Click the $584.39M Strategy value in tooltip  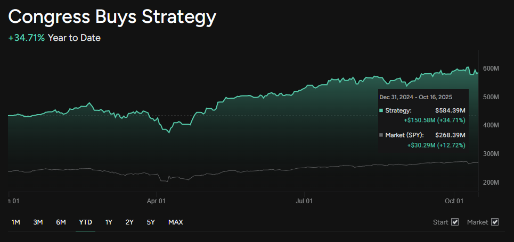pyautogui.click(x=450, y=110)
